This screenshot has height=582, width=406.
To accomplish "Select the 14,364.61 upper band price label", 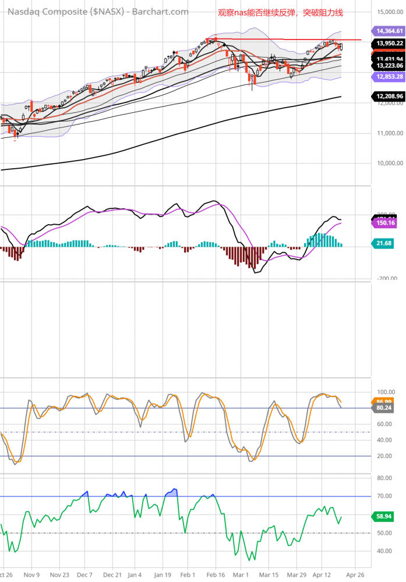I will tap(383, 30).
